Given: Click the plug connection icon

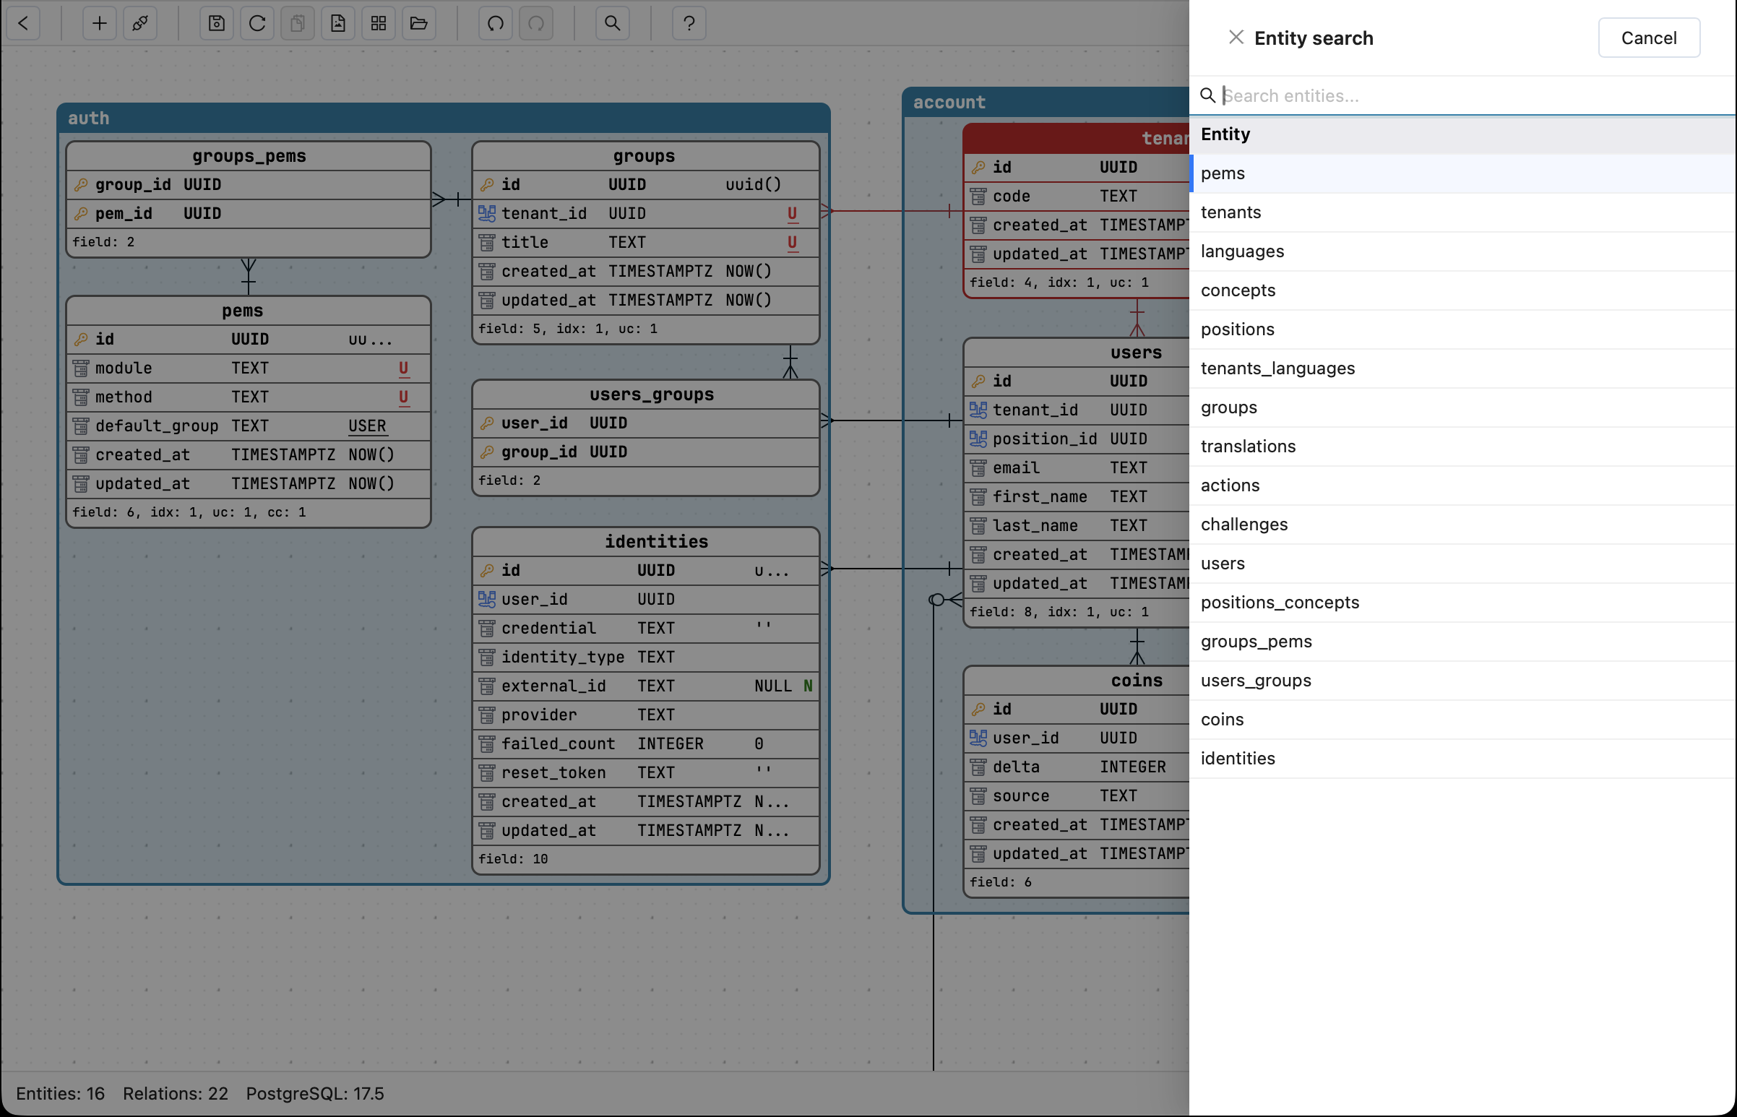Looking at the screenshot, I should tap(140, 23).
